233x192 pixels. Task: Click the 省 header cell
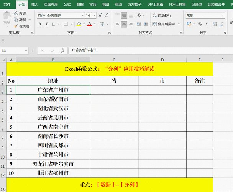114,81
